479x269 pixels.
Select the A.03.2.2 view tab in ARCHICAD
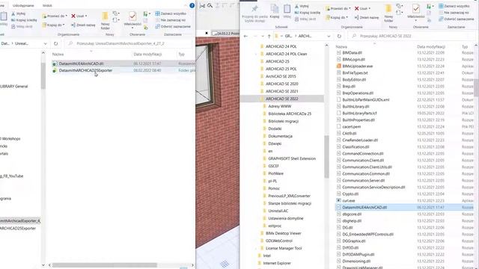pos(225,33)
